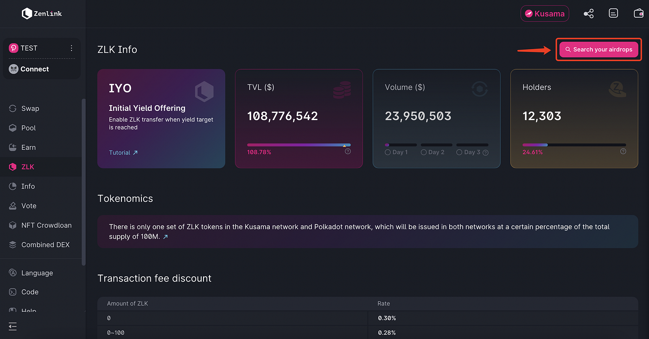Click the Holders help question mark icon
The width and height of the screenshot is (649, 339).
[623, 151]
